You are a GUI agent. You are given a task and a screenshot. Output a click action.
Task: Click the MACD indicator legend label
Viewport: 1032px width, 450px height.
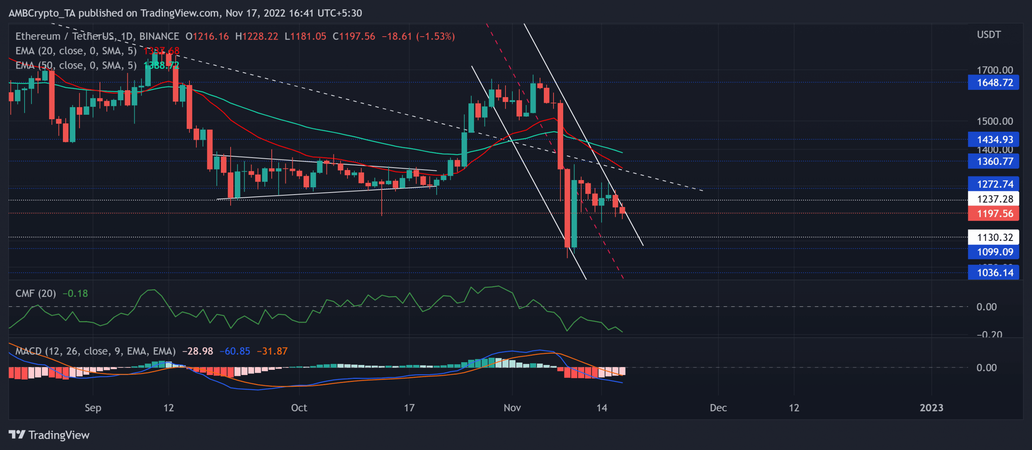(96, 351)
